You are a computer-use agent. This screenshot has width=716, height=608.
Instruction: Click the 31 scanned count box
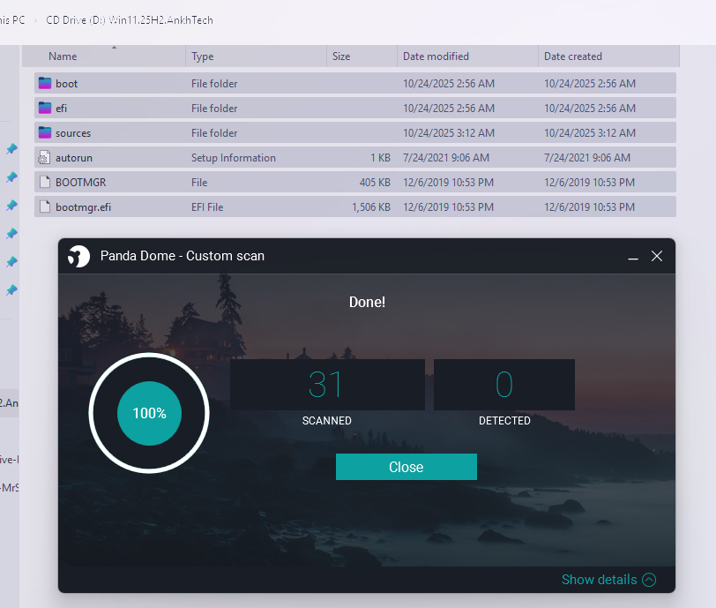click(x=327, y=385)
